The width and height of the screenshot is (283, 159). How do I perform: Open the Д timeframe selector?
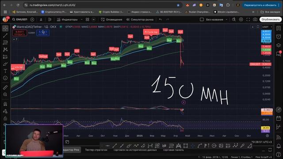[x=41, y=19]
